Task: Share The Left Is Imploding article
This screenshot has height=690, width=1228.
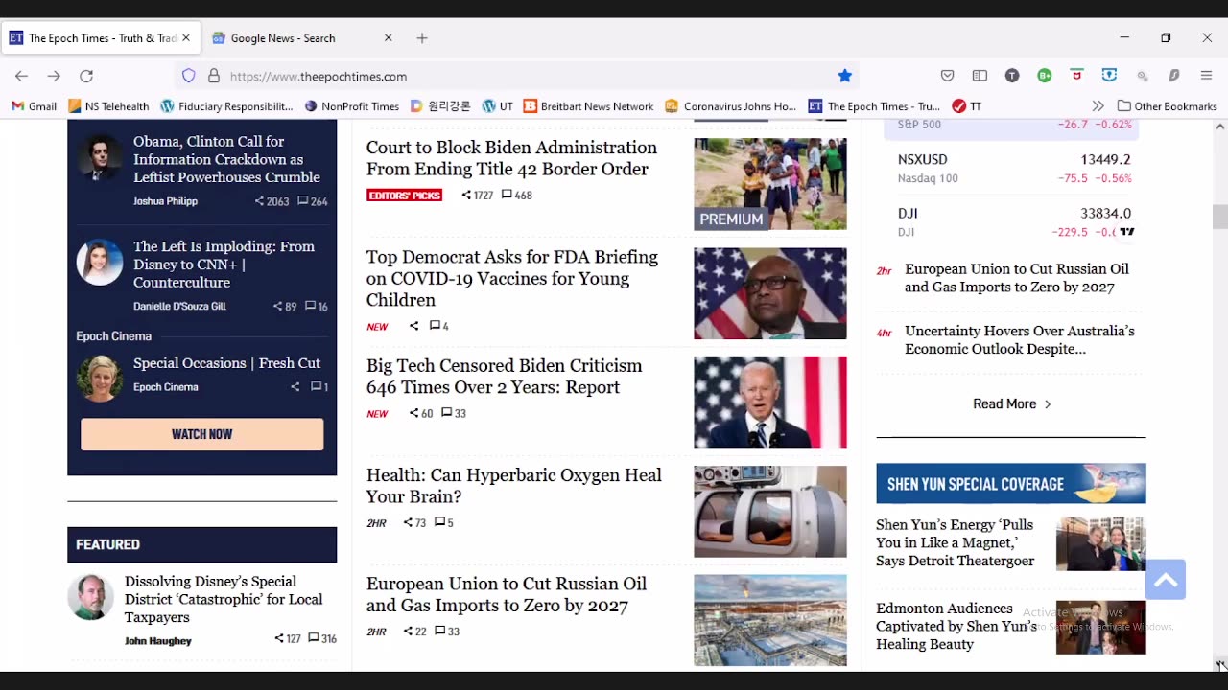Action: [x=284, y=307]
